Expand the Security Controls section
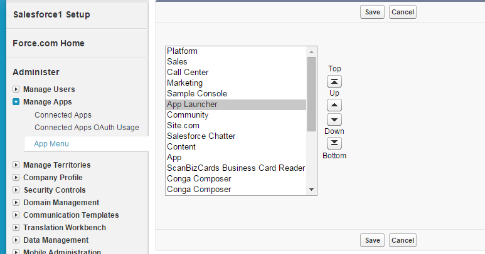Viewport: 485px width, 254px height. click(16, 190)
